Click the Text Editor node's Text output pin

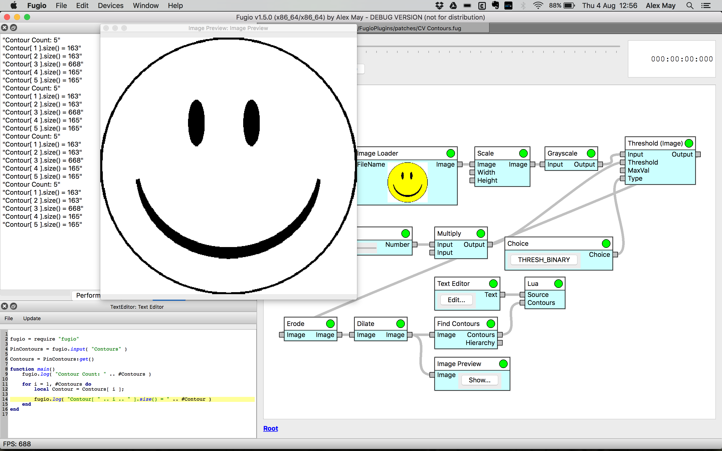502,295
